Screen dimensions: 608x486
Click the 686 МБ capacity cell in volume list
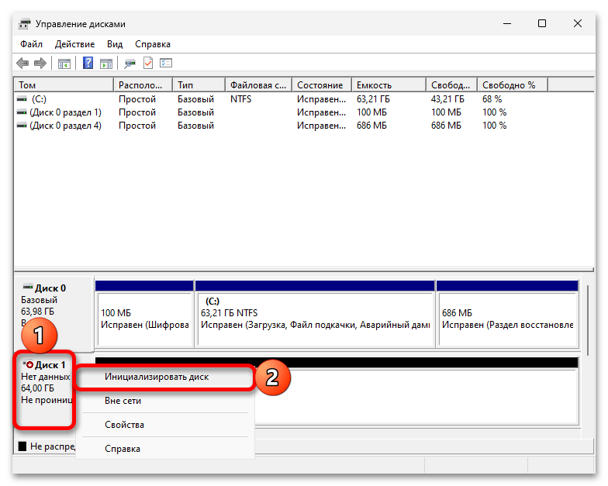pos(371,126)
